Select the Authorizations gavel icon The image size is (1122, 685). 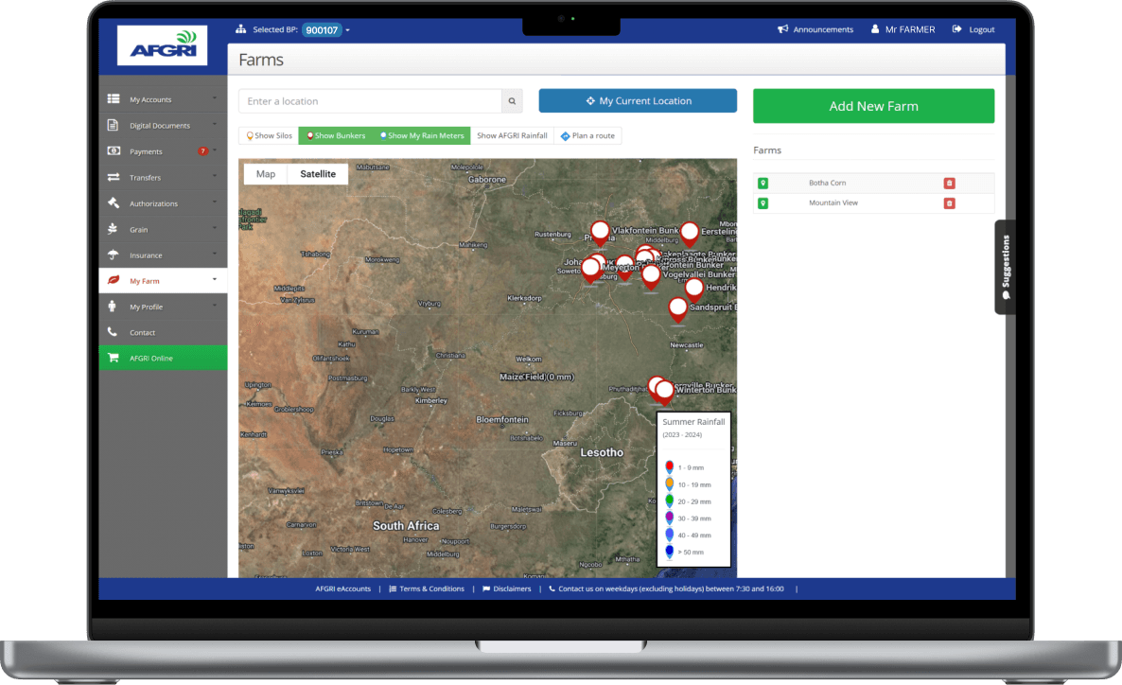114,202
